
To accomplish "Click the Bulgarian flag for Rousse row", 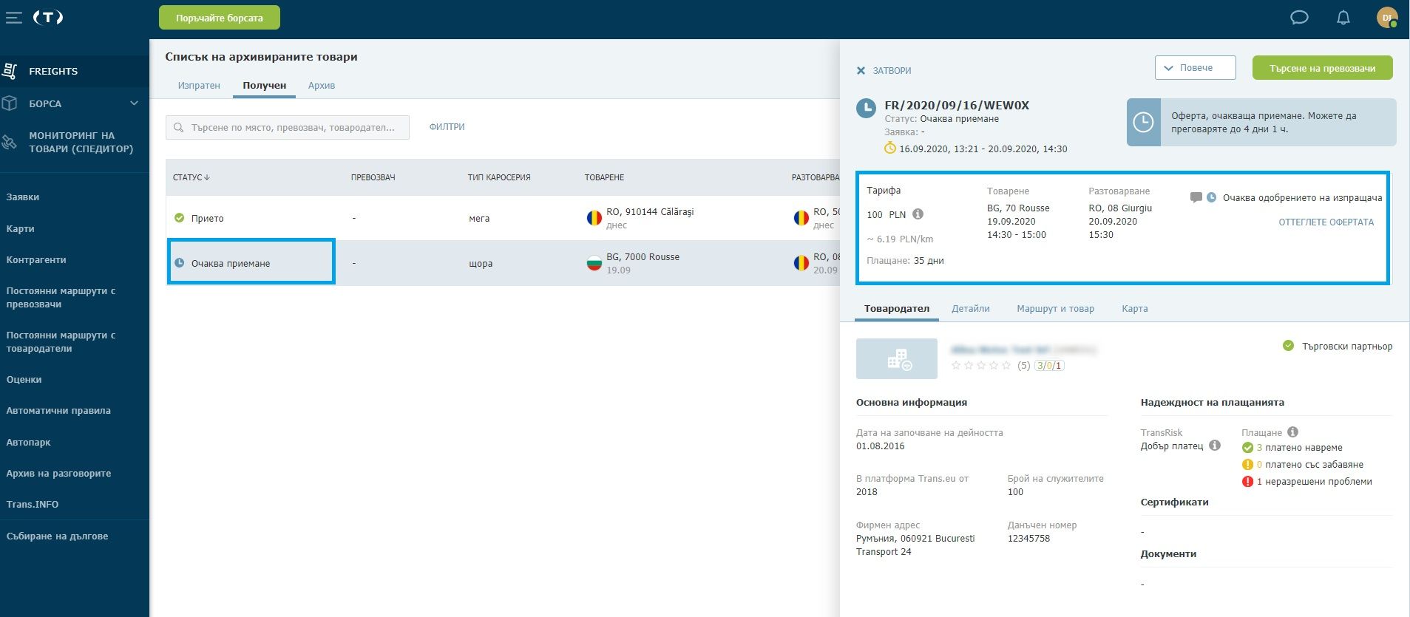I will coord(594,263).
